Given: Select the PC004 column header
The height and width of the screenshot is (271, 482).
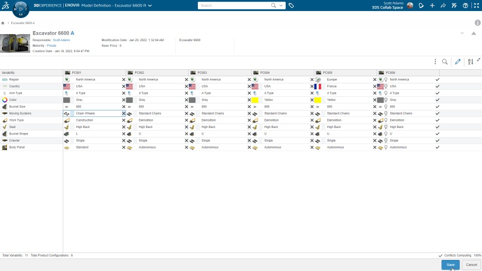Looking at the screenshot, I should pos(283,73).
